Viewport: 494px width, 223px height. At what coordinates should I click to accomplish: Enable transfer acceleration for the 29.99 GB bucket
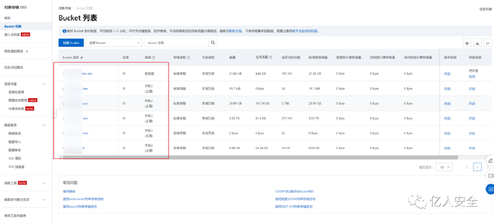[472, 103]
